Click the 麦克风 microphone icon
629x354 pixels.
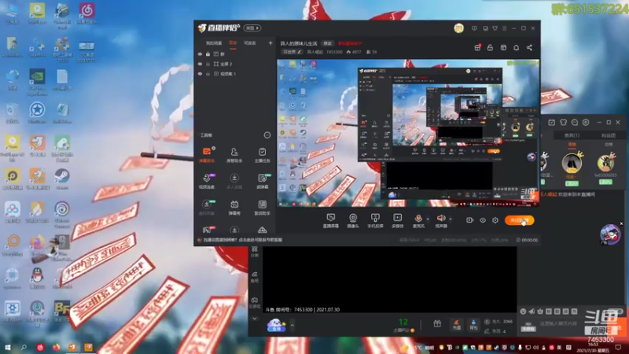418,219
